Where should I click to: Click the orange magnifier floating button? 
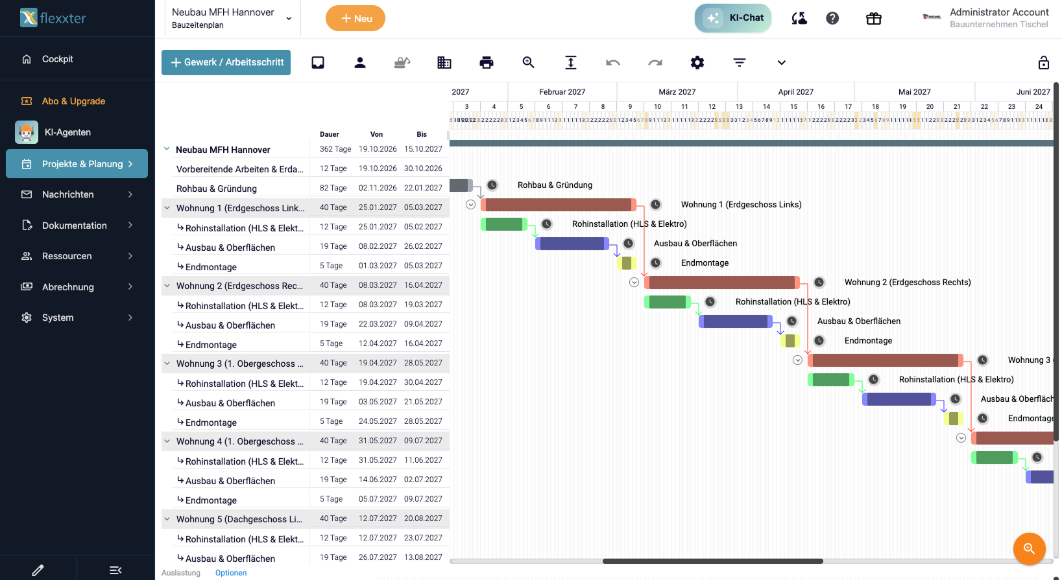[1029, 549]
